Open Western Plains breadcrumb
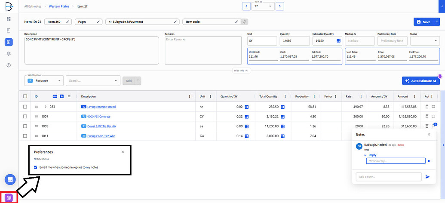 59,6
